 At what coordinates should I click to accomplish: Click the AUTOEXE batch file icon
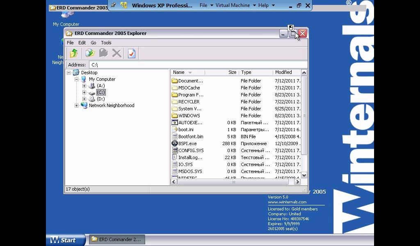(175, 123)
